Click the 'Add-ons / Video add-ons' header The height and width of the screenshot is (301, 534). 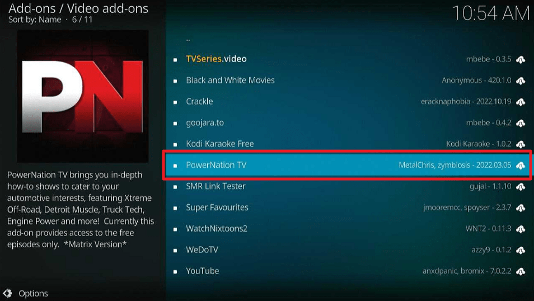[78, 8]
